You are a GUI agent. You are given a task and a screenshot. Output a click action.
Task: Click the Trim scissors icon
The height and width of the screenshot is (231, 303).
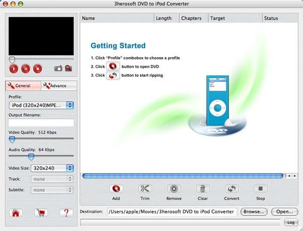(x=145, y=189)
